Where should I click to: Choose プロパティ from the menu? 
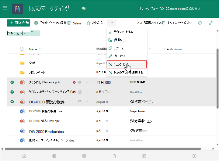[x=127, y=56]
